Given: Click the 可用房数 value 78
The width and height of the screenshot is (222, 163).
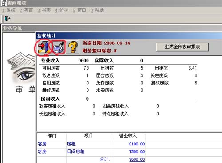Looking at the screenshot, I should pyautogui.click(x=86, y=68).
